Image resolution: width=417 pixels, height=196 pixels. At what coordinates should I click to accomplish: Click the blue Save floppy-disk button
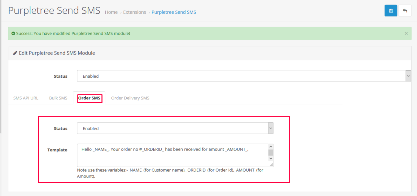(391, 11)
